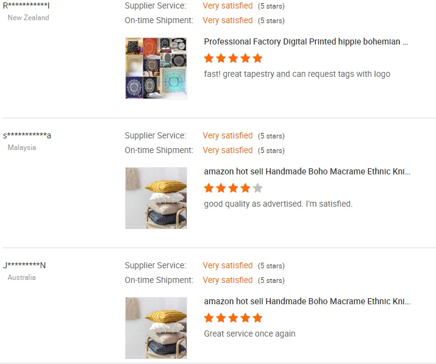This screenshot has width=436, height=364.
Task: Click the five-star rating on tapestry review
Action: pos(233,59)
